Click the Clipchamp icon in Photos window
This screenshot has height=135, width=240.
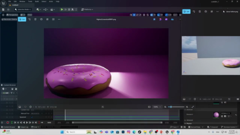(166, 19)
